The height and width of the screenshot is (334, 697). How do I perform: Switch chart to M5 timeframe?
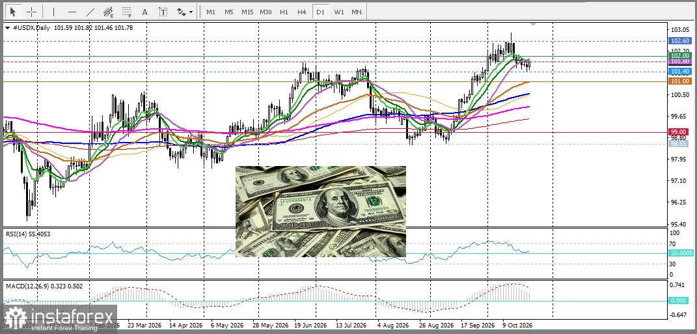229,12
